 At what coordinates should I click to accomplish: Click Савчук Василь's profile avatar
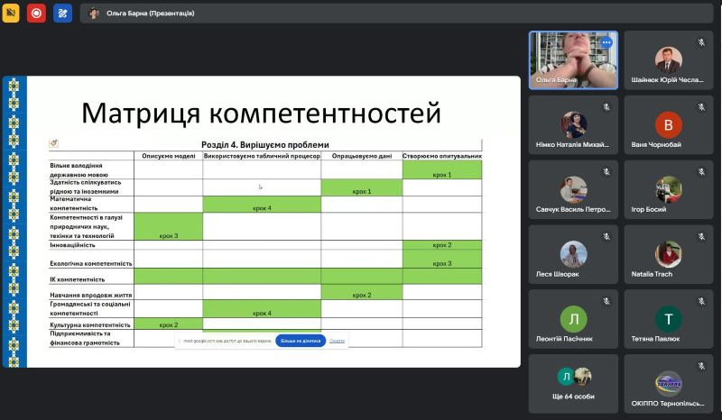click(x=573, y=189)
